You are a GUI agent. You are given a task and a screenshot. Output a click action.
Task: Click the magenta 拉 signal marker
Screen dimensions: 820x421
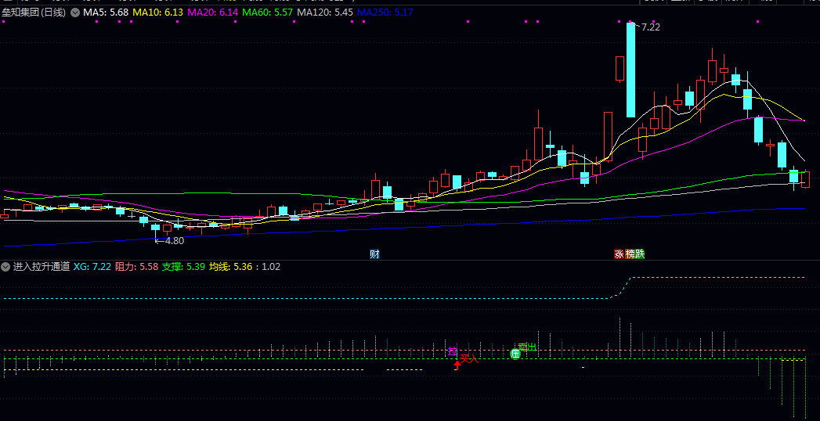(452, 351)
